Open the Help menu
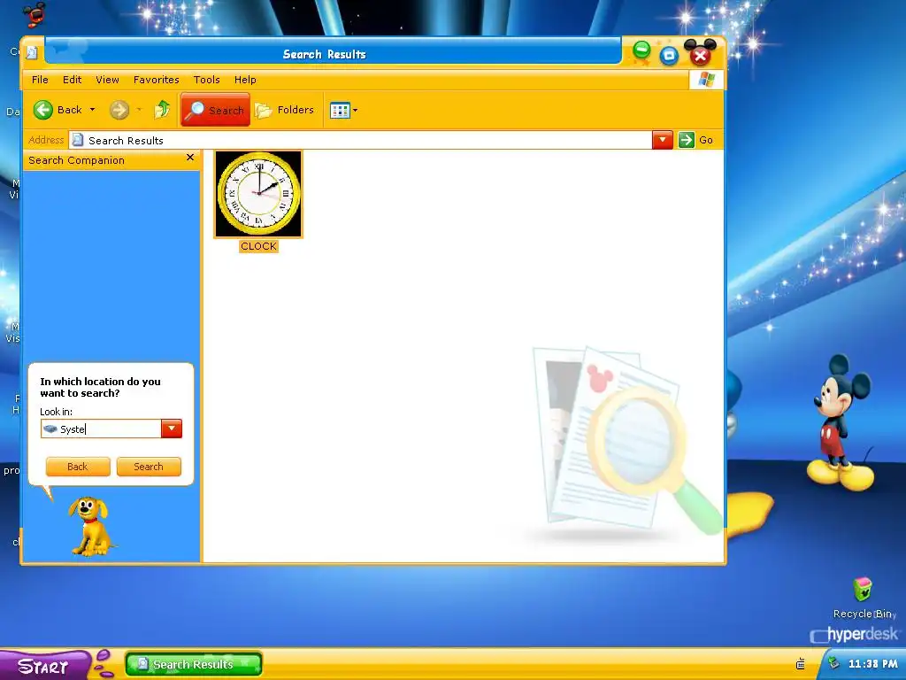The image size is (906, 680). (x=245, y=80)
